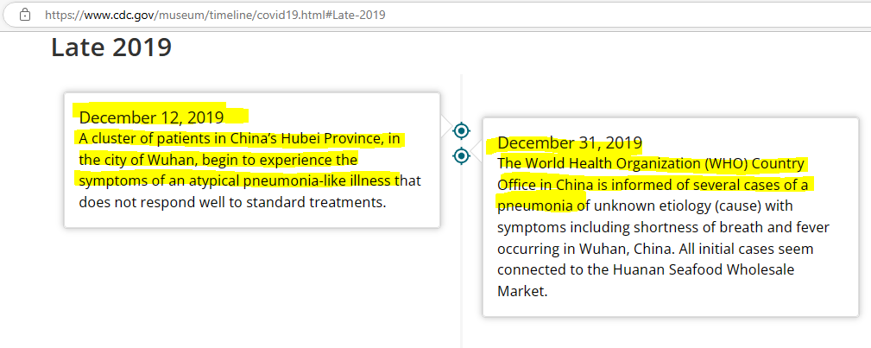Click the phrase 'standard treatments' in left card
This screenshot has height=348, width=871.
(x=316, y=202)
